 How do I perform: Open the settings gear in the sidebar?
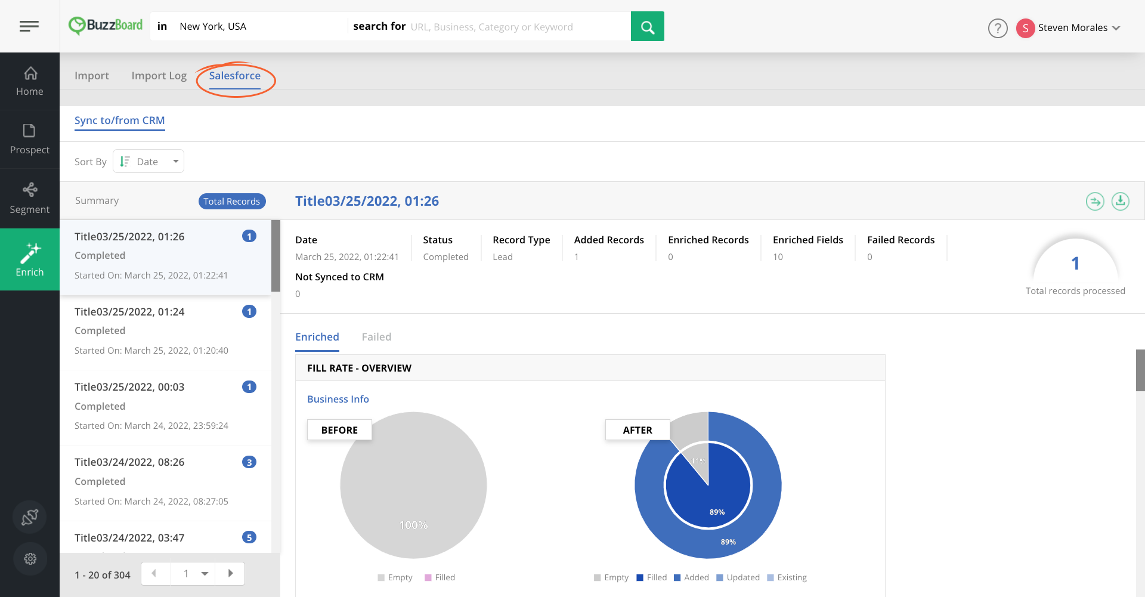pyautogui.click(x=30, y=559)
